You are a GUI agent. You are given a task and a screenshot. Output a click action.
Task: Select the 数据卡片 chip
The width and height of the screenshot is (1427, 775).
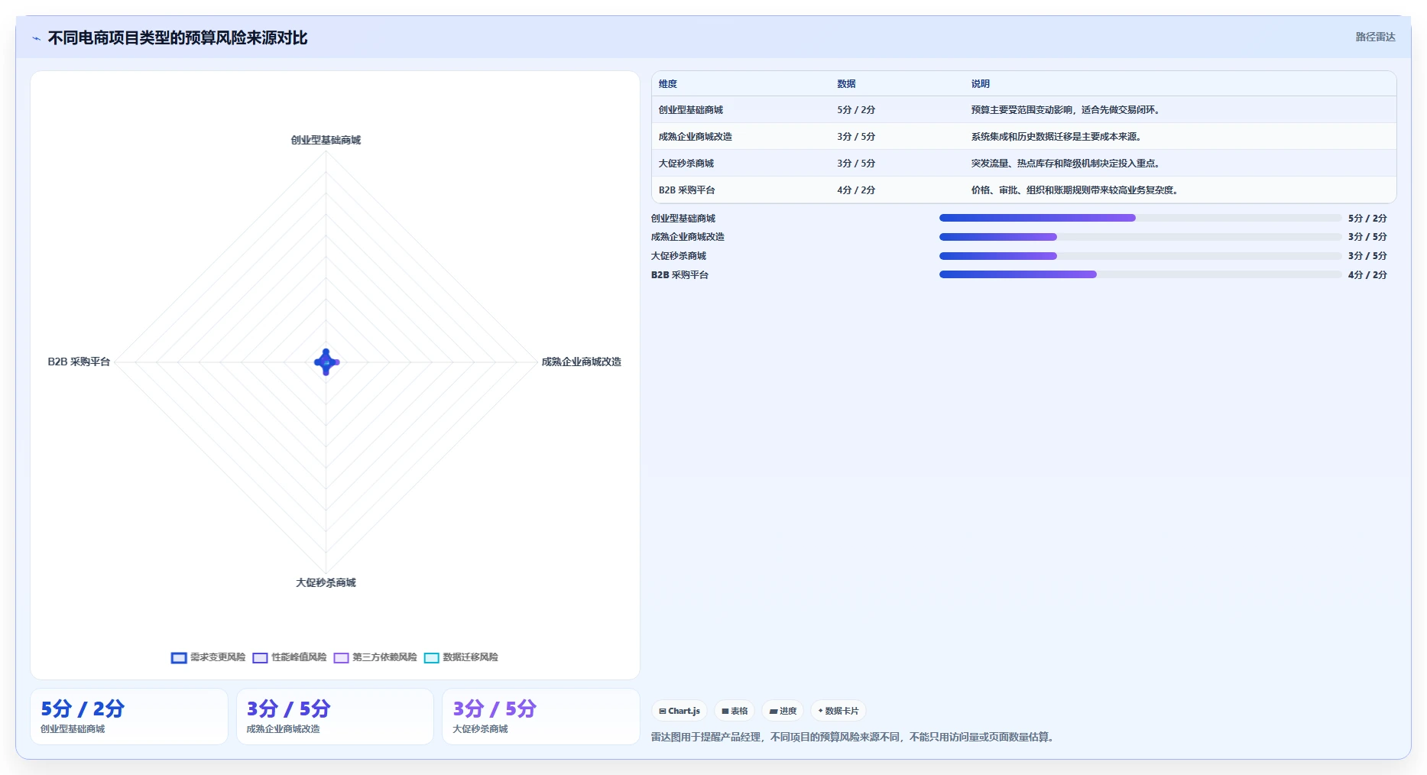(838, 711)
